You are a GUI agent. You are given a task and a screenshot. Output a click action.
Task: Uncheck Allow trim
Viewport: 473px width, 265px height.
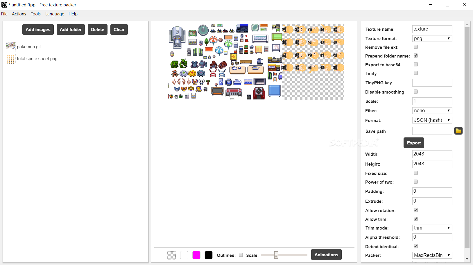(x=416, y=219)
